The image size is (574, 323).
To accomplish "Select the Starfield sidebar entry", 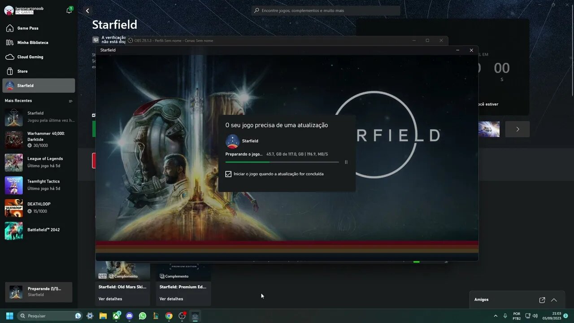I will (39, 86).
